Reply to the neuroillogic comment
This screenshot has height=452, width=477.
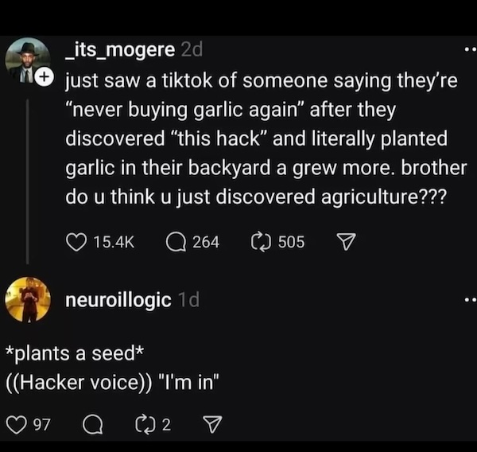(x=93, y=425)
